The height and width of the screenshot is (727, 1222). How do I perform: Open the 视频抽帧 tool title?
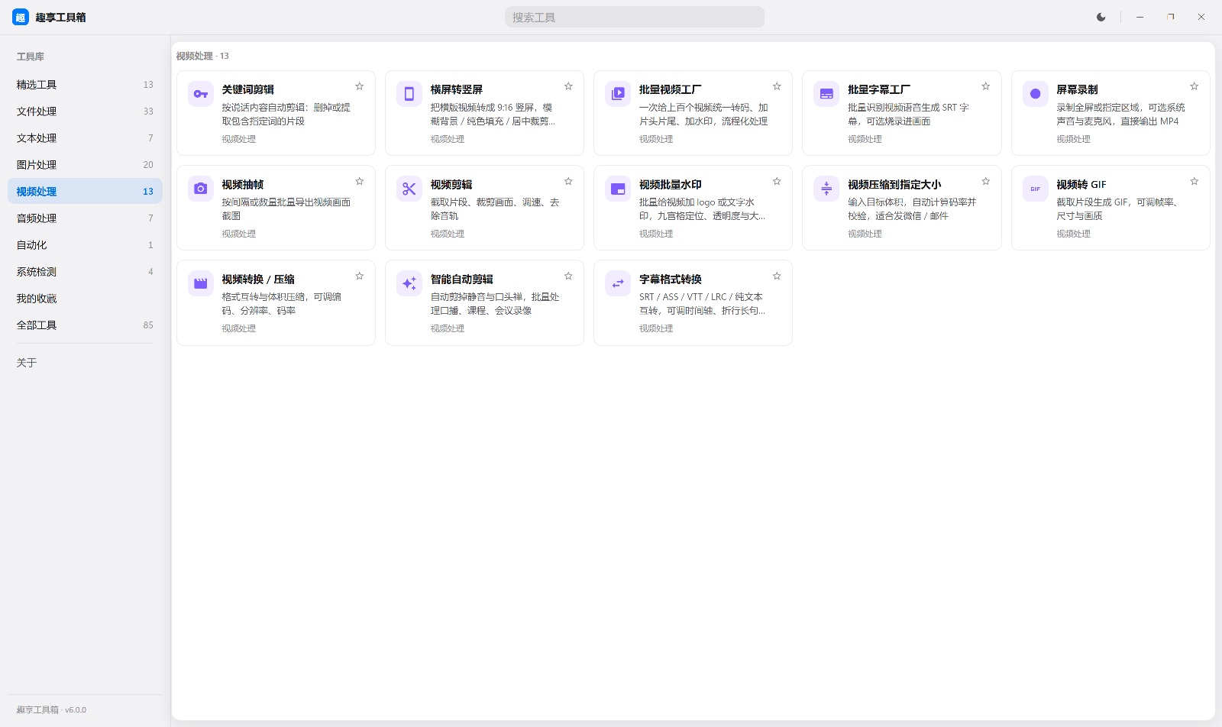coord(243,185)
